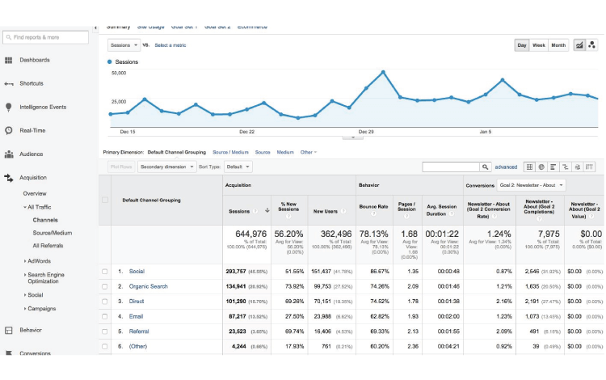Screen dimensions: 606x380
Task: Open the Sort Type Default dropdown
Action: click(238, 167)
